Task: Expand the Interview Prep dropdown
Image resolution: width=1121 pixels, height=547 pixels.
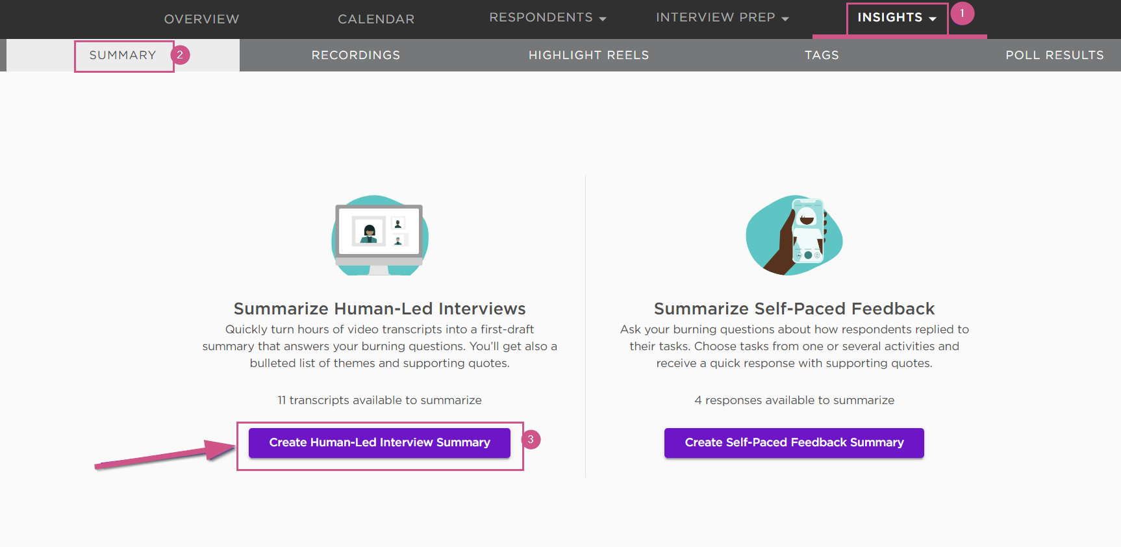Action: tap(722, 18)
